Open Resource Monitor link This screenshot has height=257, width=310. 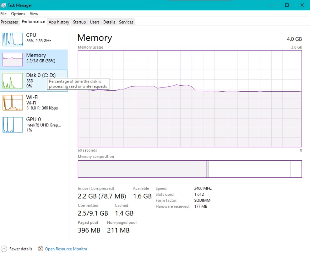tap(66, 249)
